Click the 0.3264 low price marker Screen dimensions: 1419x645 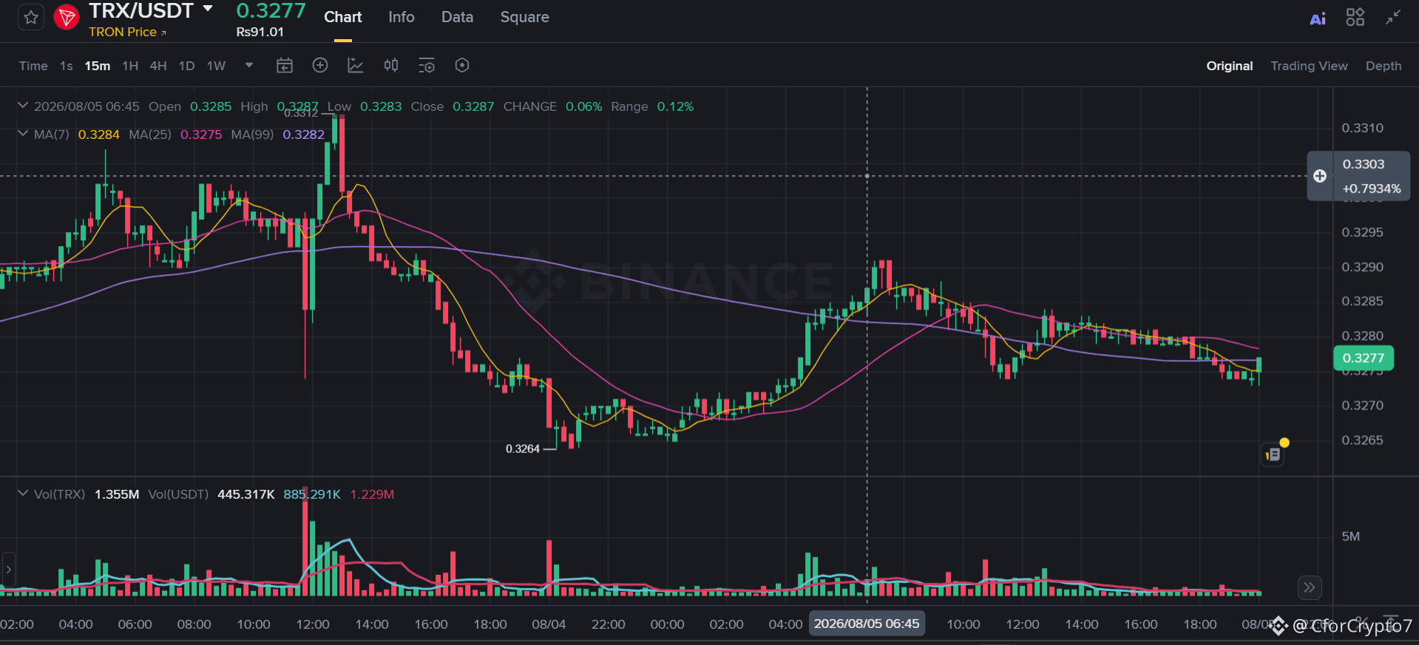(x=523, y=448)
